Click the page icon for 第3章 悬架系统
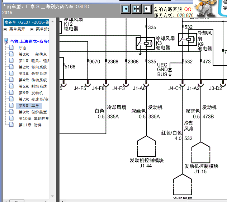 coord(11,73)
